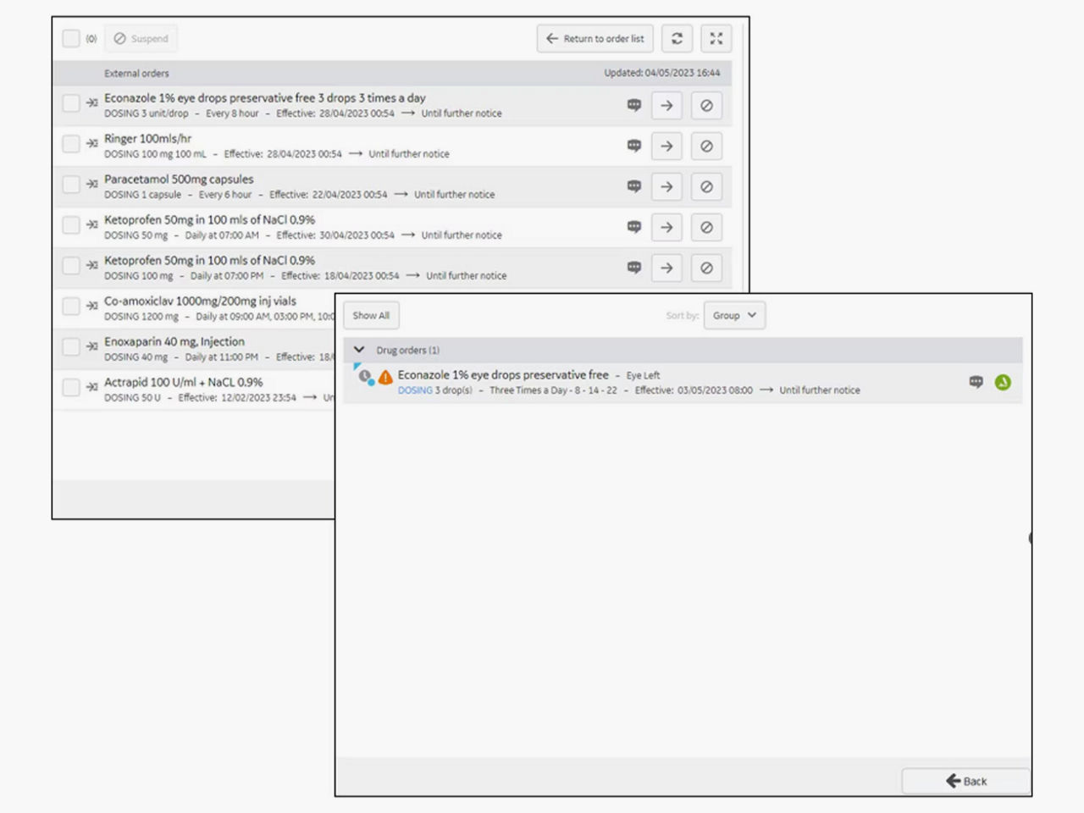The width and height of the screenshot is (1084, 813).
Task: Open comments on the Ketoprofen 50mg order
Action: [x=633, y=227]
